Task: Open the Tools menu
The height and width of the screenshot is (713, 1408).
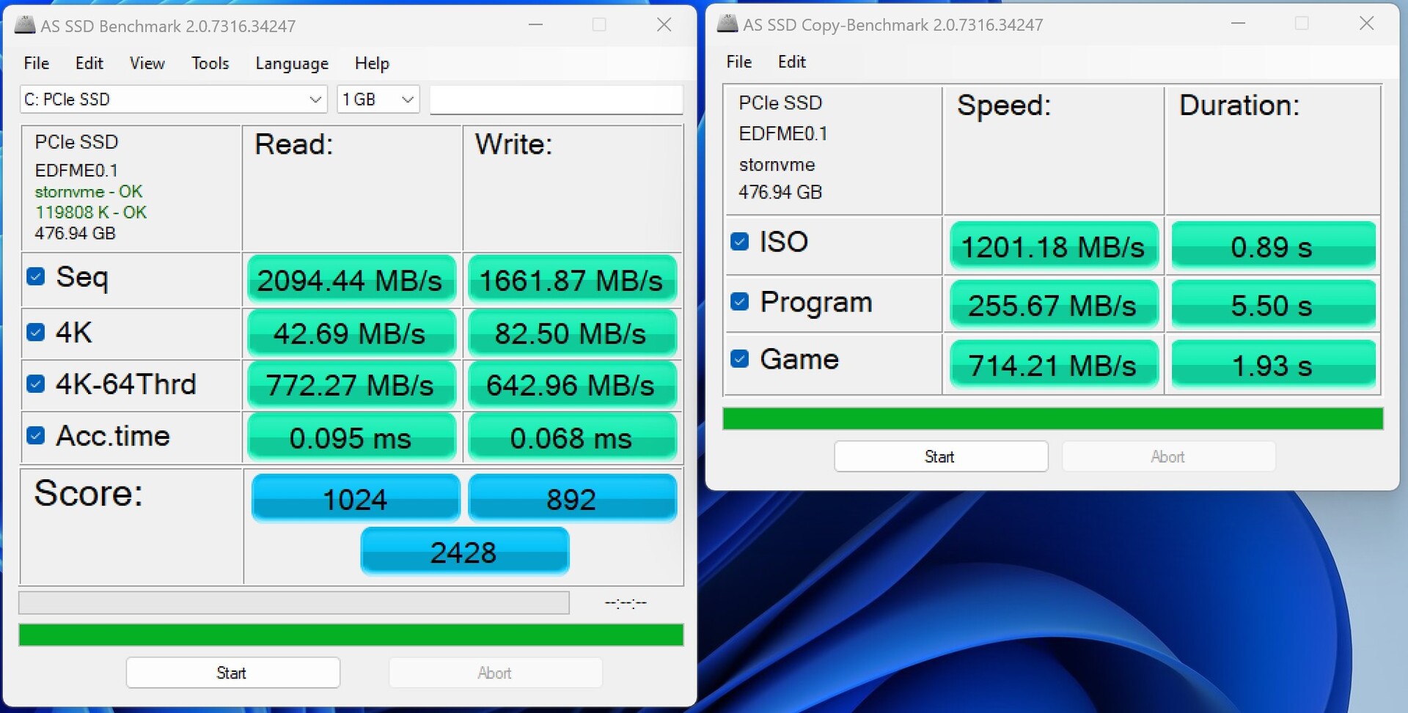Action: 210,64
